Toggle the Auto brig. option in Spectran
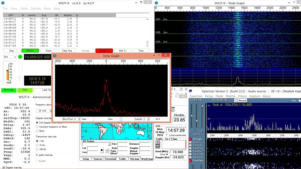This screenshot has width=301, height=169. pyautogui.click(x=190, y=157)
